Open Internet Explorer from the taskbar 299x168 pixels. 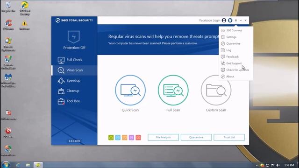(18, 165)
